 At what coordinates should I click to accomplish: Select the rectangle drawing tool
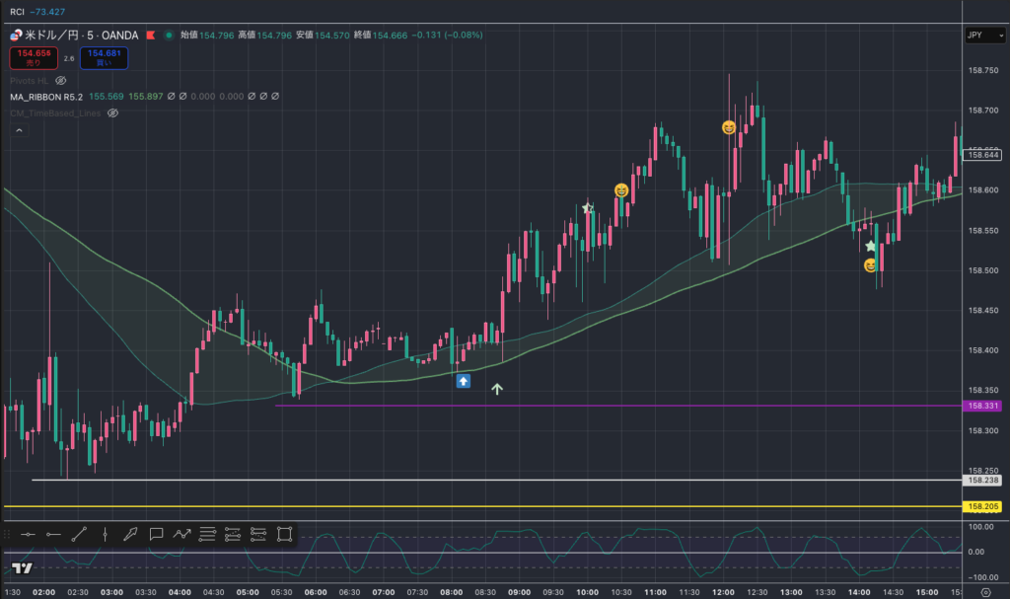(284, 534)
